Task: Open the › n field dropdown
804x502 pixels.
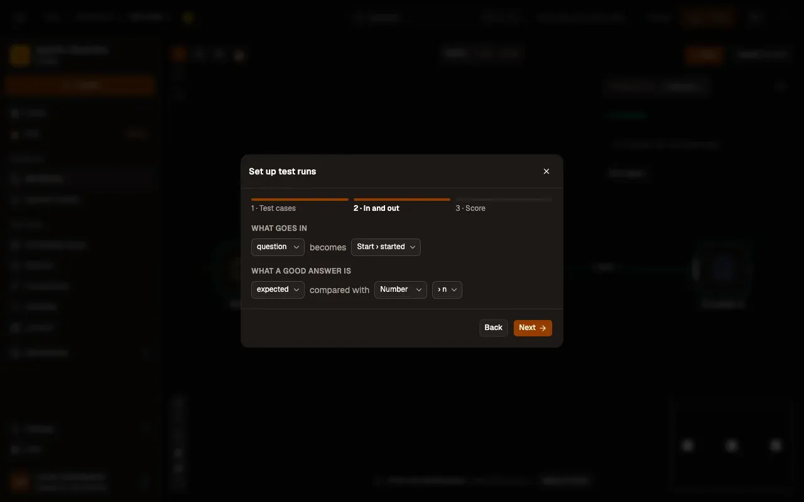Action: coord(447,290)
